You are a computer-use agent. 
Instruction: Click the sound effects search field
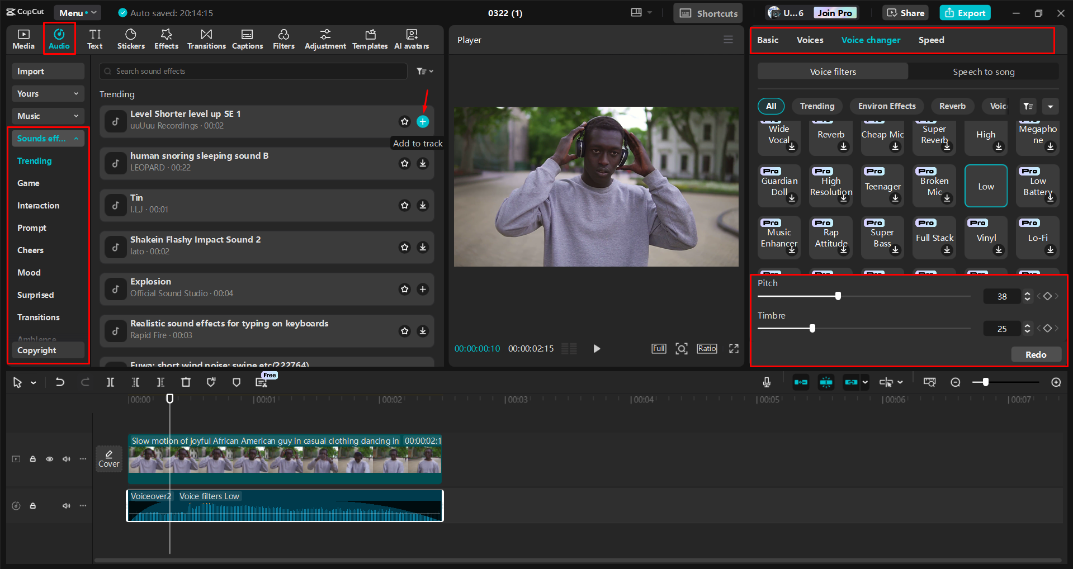253,71
